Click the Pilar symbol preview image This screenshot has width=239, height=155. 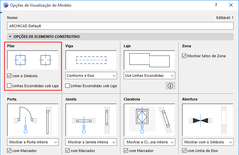coord(33,60)
